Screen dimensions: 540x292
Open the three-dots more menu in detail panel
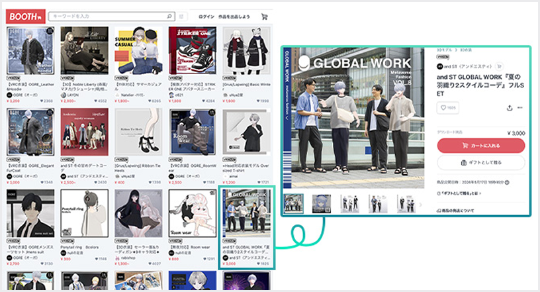520,108
